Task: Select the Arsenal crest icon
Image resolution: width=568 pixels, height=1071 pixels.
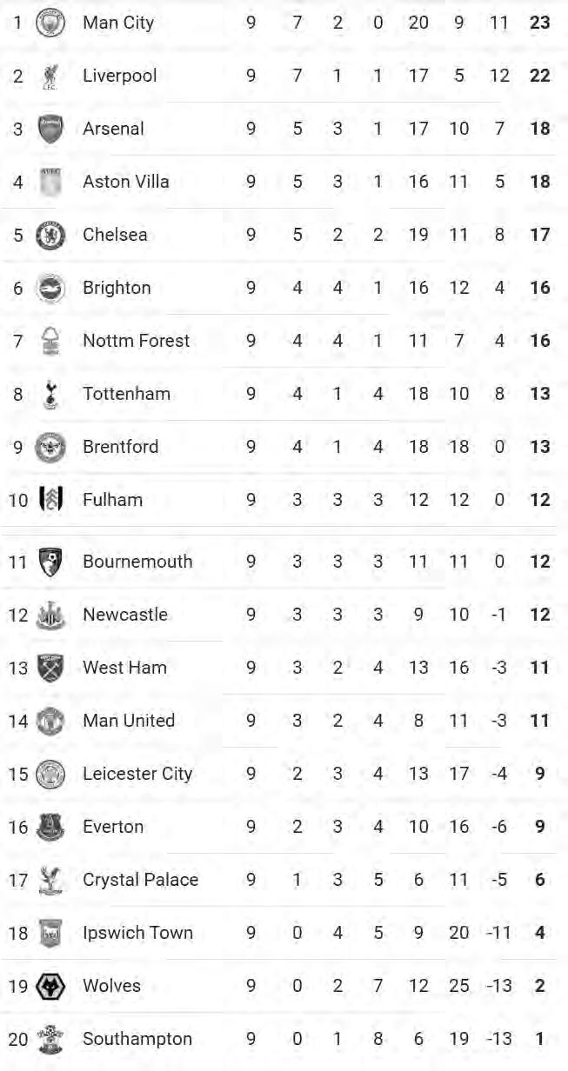Action: 50,130
